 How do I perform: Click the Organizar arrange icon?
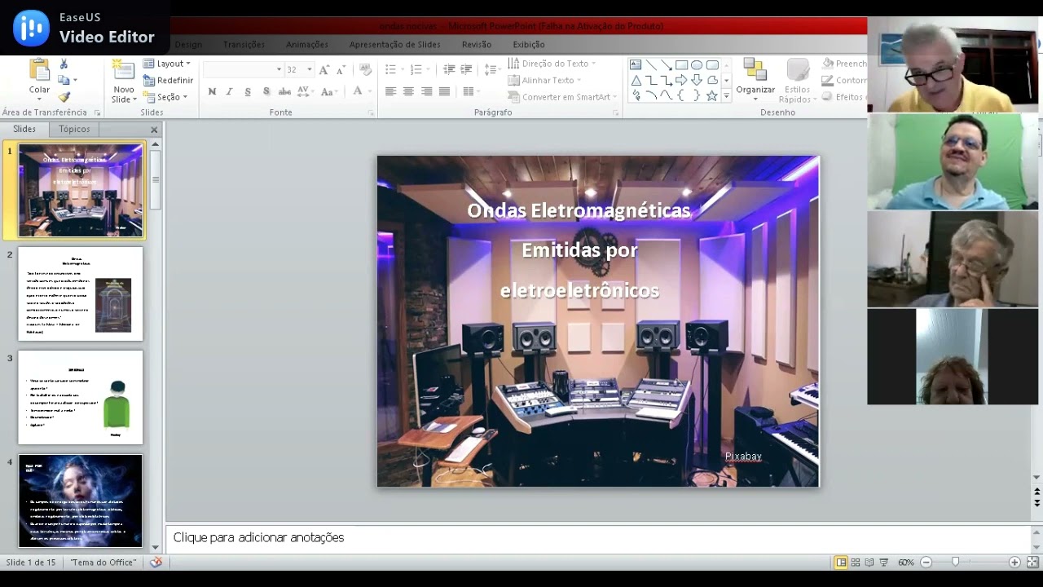click(x=755, y=70)
